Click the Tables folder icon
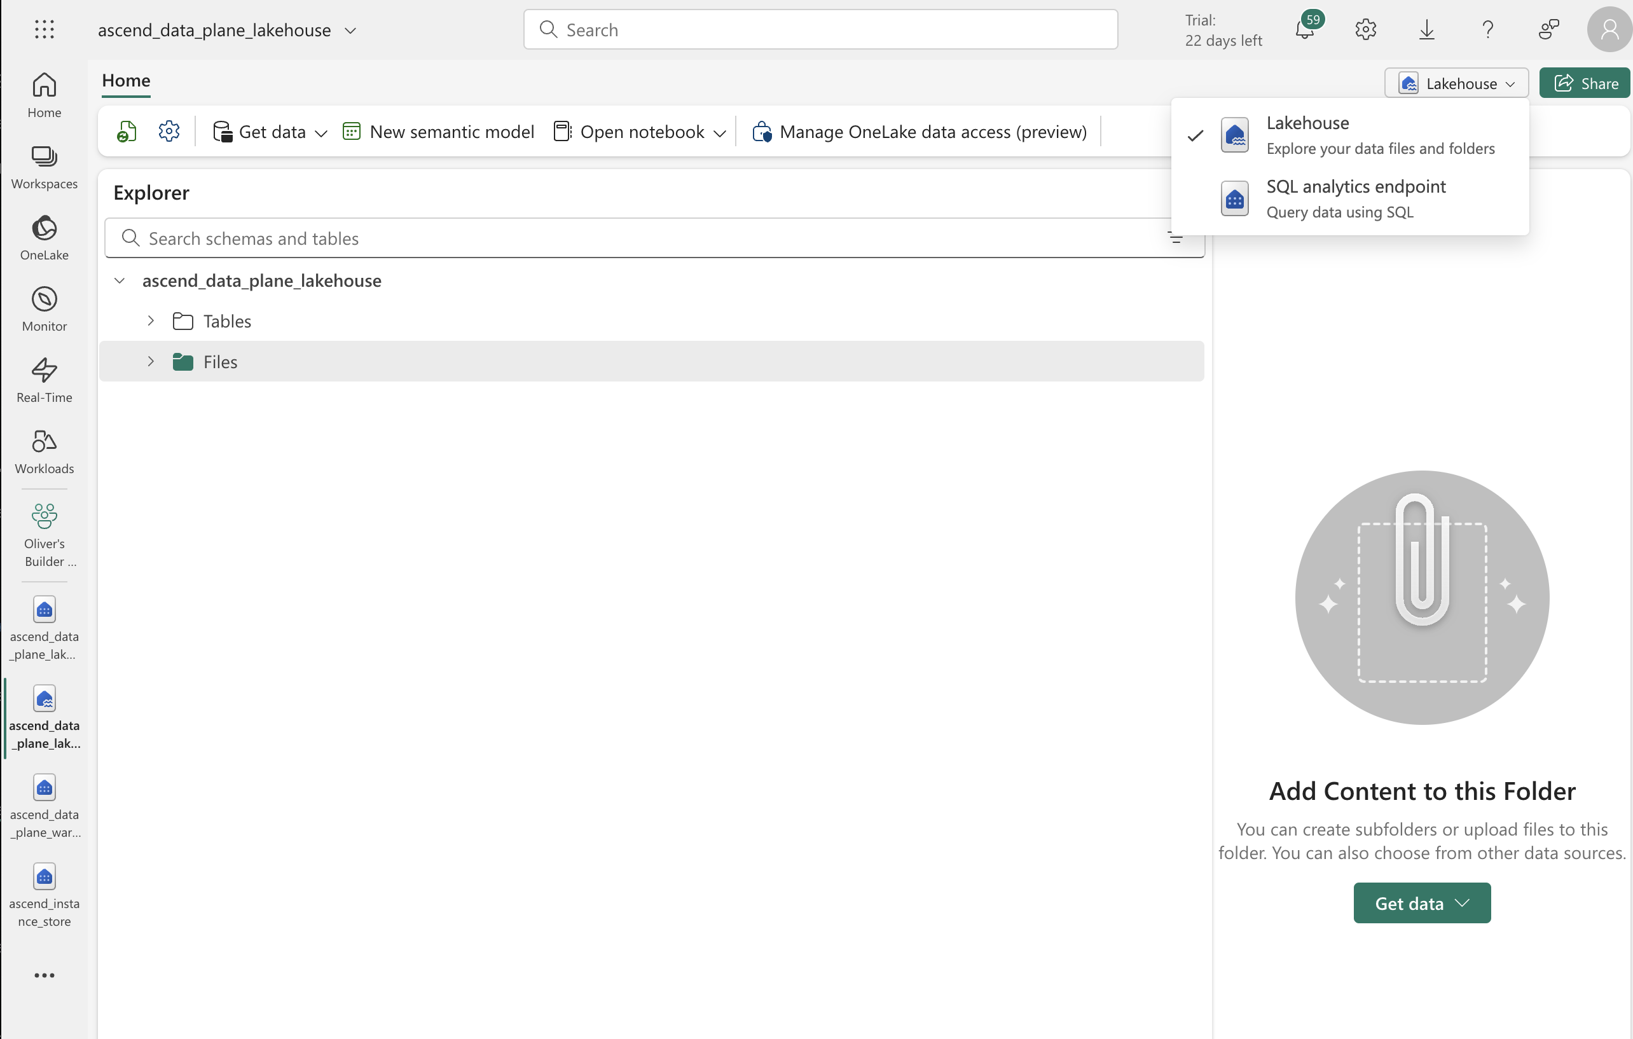The width and height of the screenshot is (1633, 1039). pyautogui.click(x=183, y=320)
